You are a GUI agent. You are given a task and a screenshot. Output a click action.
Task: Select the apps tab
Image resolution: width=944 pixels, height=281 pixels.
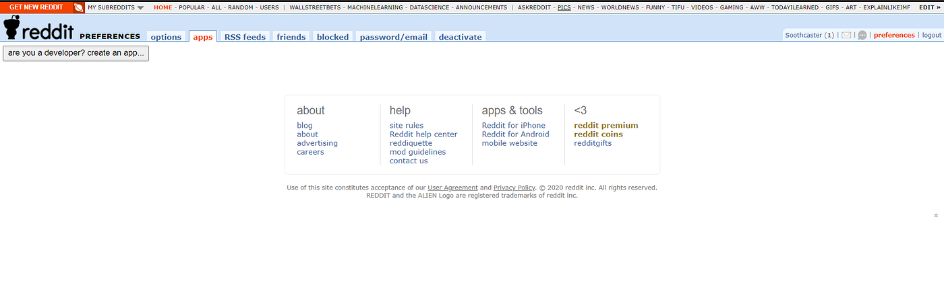[203, 37]
